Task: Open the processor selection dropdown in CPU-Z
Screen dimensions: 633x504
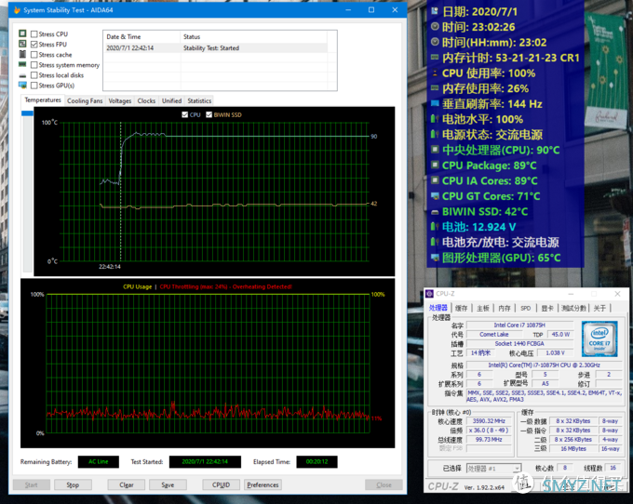Action: (x=494, y=468)
